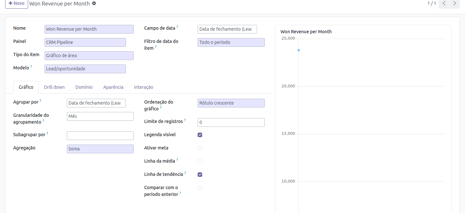The image size is (465, 213).
Task: Click the chart title Won Revenue per Month
Action: click(x=306, y=32)
